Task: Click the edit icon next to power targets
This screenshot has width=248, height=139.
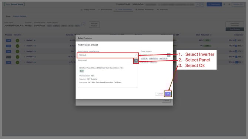Action: (83, 24)
